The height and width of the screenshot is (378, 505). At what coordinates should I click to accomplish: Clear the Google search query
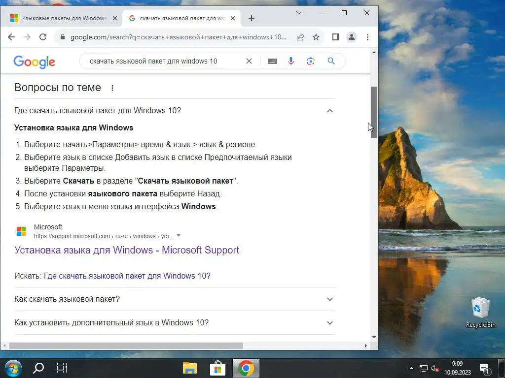click(249, 61)
